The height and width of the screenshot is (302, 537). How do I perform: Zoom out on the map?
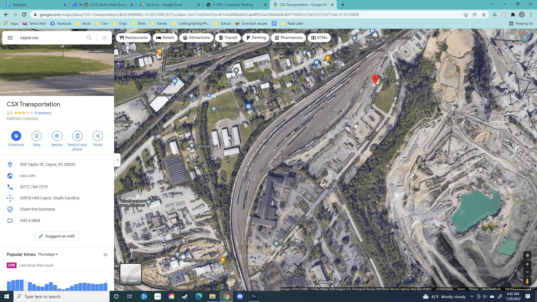527,272
